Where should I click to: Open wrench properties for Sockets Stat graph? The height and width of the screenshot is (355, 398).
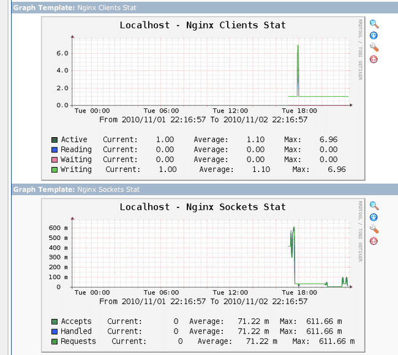[x=374, y=230]
